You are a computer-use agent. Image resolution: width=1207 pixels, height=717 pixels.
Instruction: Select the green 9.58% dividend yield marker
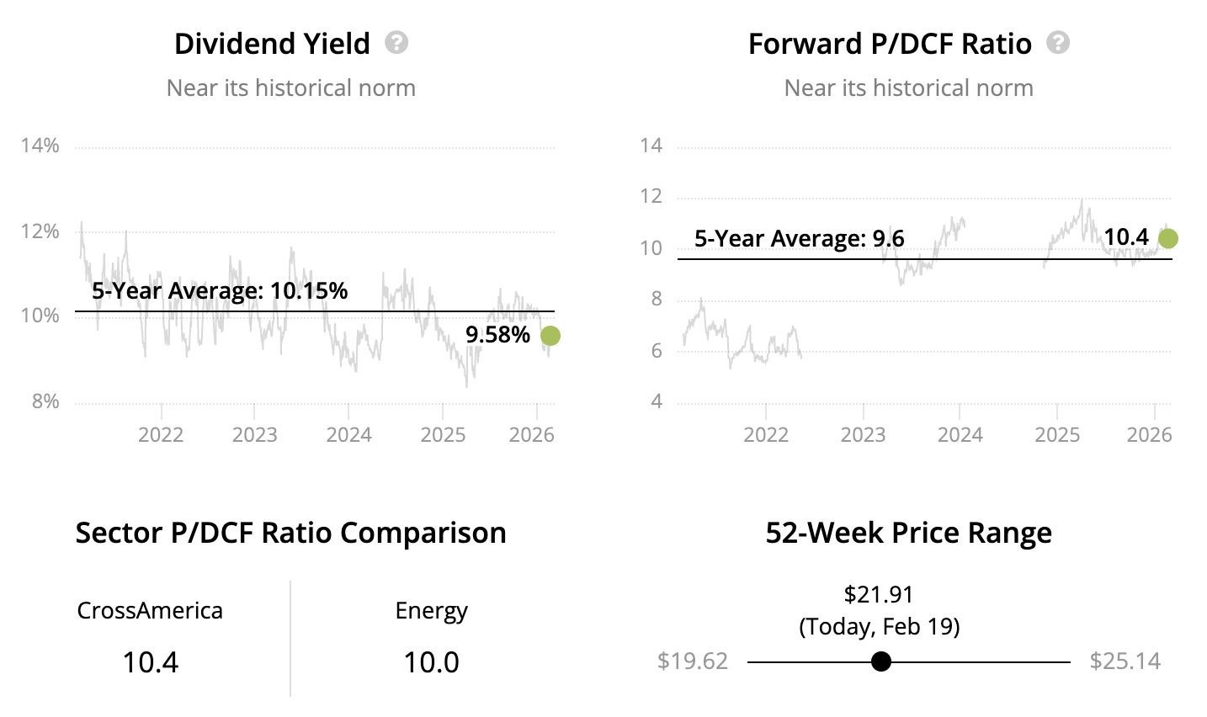pos(550,336)
